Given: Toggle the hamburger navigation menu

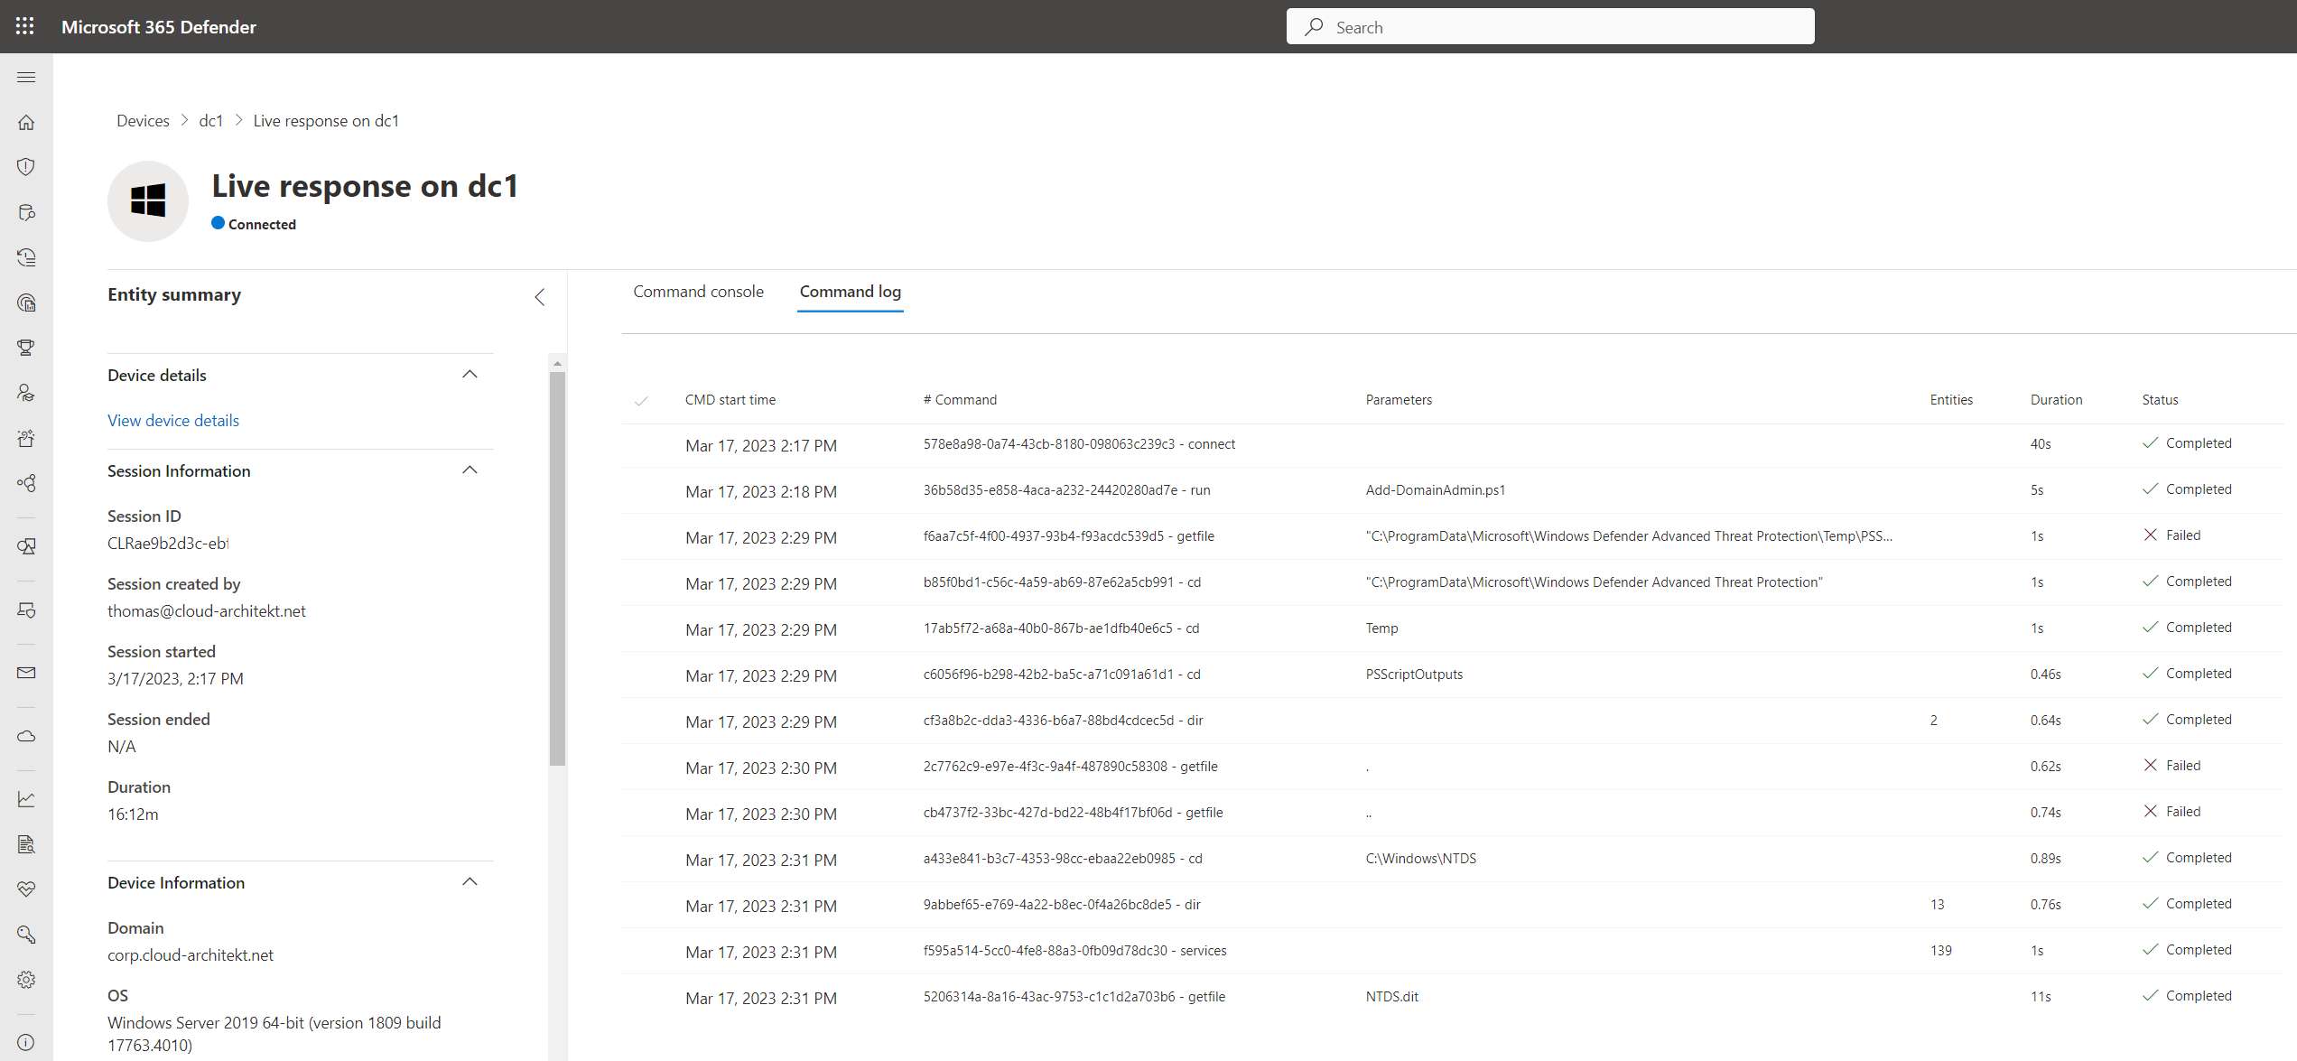Looking at the screenshot, I should pyautogui.click(x=26, y=77).
